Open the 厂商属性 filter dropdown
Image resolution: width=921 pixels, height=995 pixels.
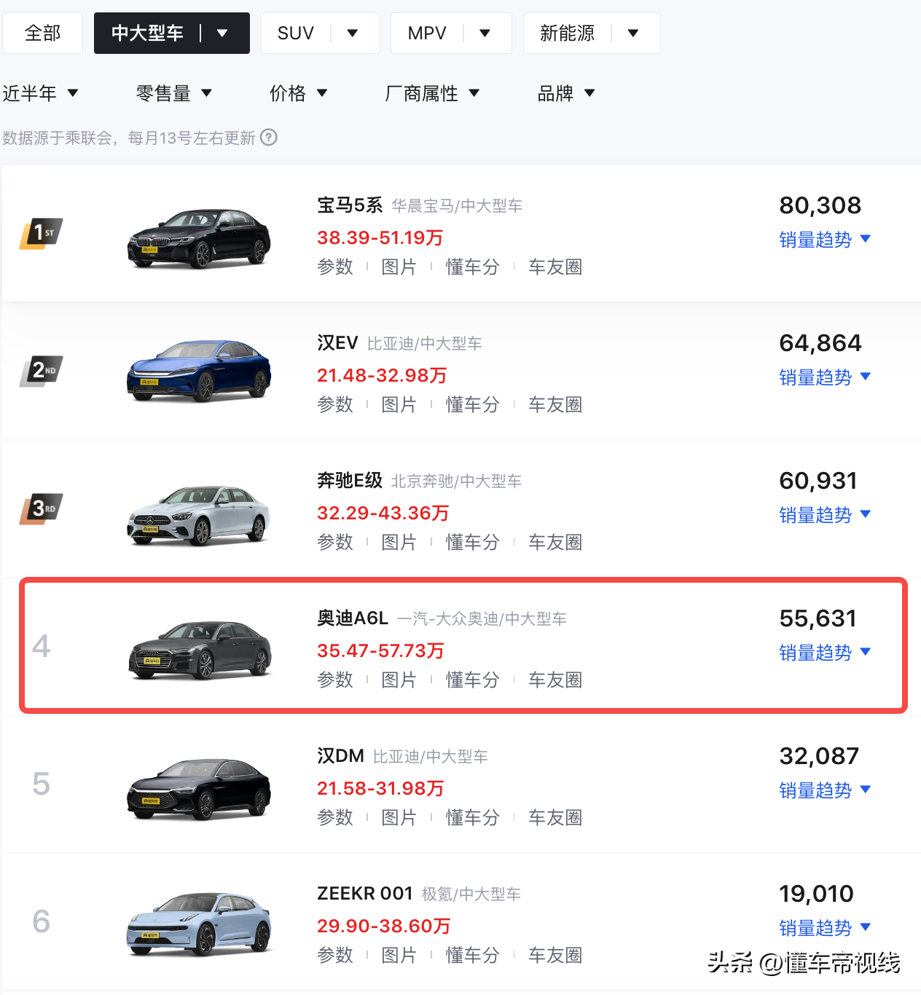pos(432,93)
